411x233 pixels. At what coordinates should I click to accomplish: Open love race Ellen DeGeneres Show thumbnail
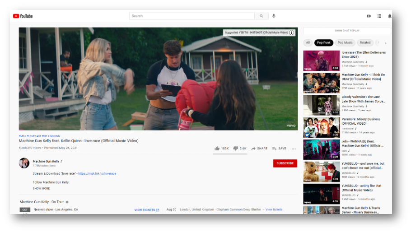click(x=322, y=61)
